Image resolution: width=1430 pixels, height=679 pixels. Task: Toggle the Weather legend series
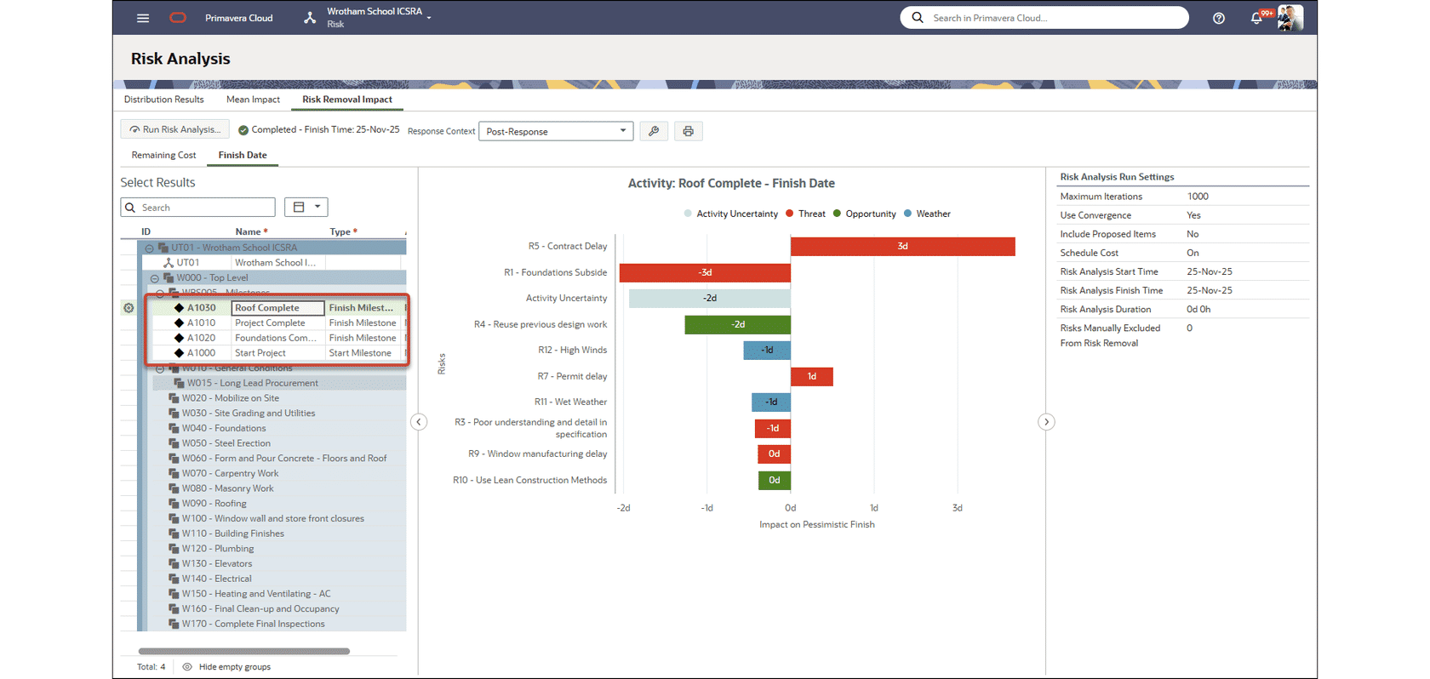pos(927,214)
